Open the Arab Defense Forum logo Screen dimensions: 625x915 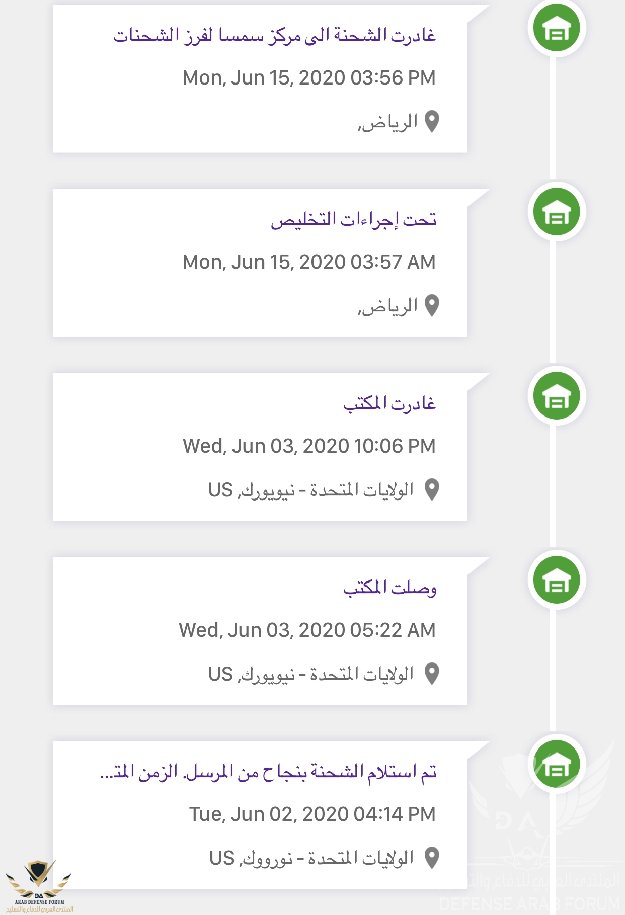coord(39,886)
